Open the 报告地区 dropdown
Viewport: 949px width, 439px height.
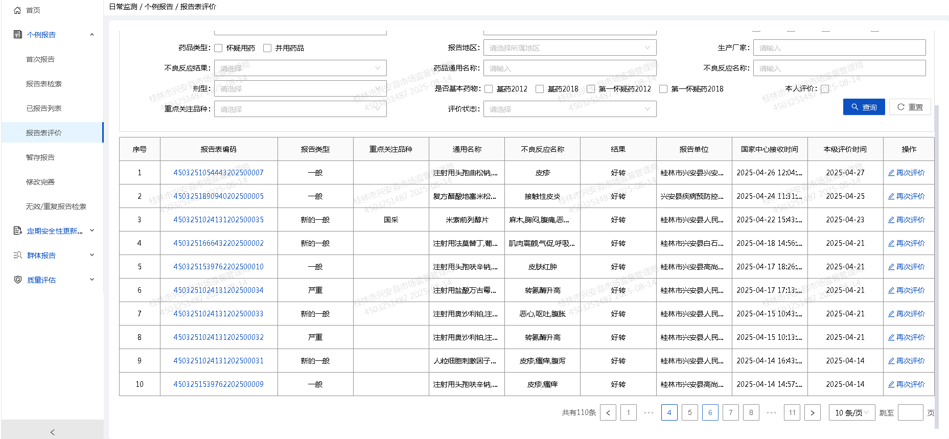coord(569,48)
